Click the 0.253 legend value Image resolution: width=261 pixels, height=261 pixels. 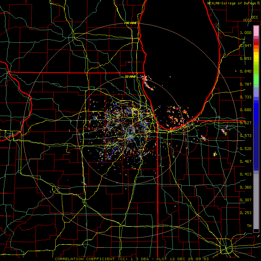click(x=246, y=213)
